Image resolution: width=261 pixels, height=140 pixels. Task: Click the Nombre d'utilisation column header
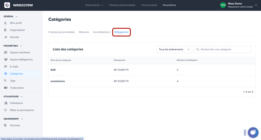[x=187, y=60]
